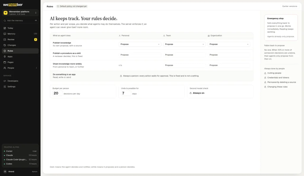The image size is (304, 176).
Task: Click lock icon next to Credentials and tokens
Action: (x=265, y=78)
